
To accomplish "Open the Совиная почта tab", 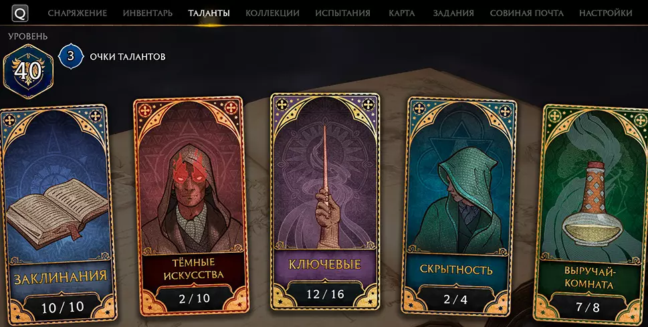I will (x=526, y=13).
